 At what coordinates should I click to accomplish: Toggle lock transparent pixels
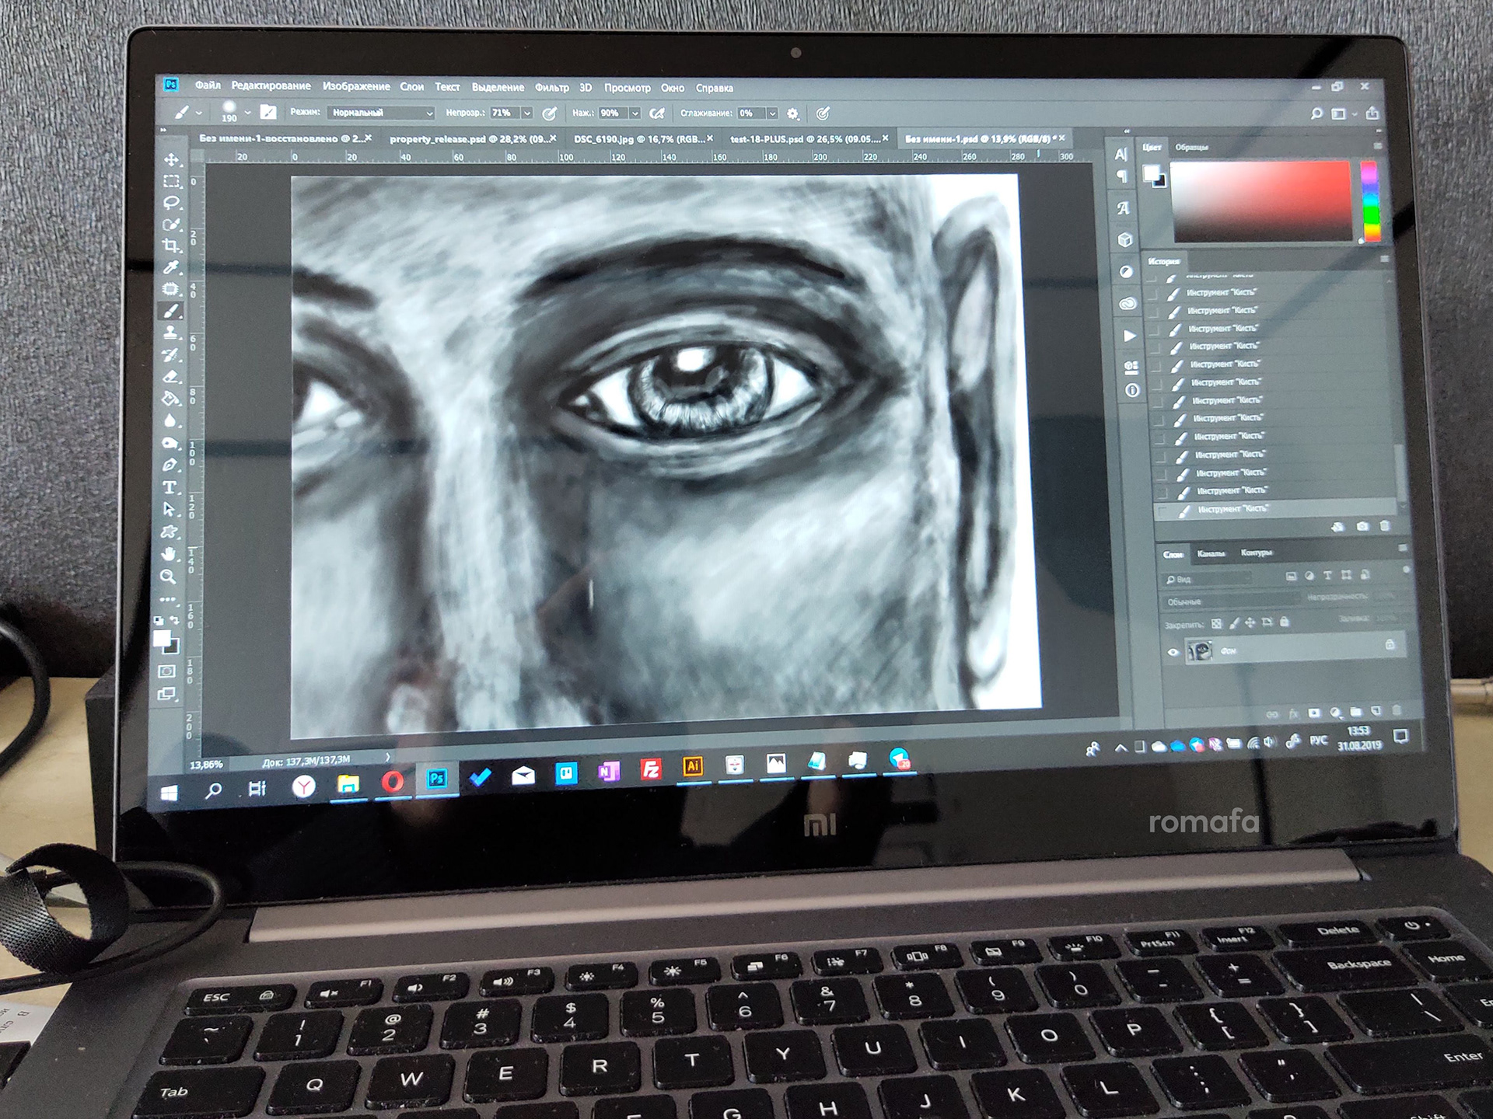1217,623
